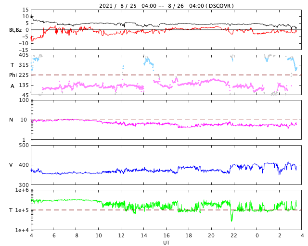
Task: Click the '405' tick label on the Phi panel
Action: (24, 55)
